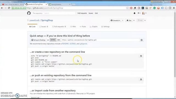The image size is (176, 99).
Task: Click the red Opera extension icon
Action: point(131,8)
